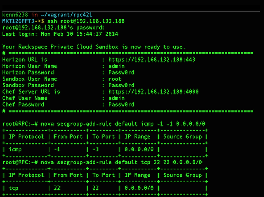Click the Chef User Name label
The width and height of the screenshot is (264, 197).
(x=25, y=98)
